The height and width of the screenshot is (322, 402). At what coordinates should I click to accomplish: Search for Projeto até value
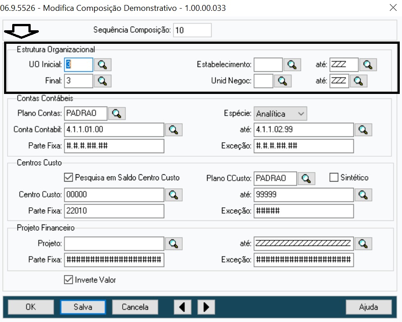point(363,243)
